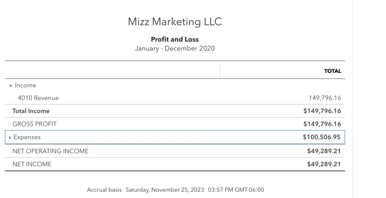Collapse the Income section triangle
Image resolution: width=386 pixels, height=198 pixels.
coord(11,86)
